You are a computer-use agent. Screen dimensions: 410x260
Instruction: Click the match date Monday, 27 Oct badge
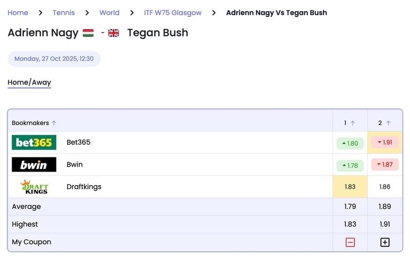[54, 59]
